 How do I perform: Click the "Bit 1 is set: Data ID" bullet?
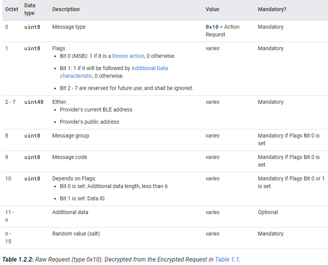(84, 198)
